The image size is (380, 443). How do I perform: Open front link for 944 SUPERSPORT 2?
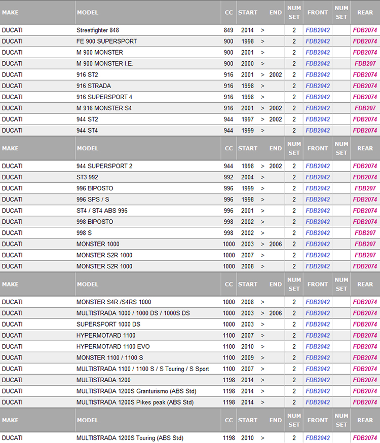[x=318, y=166]
